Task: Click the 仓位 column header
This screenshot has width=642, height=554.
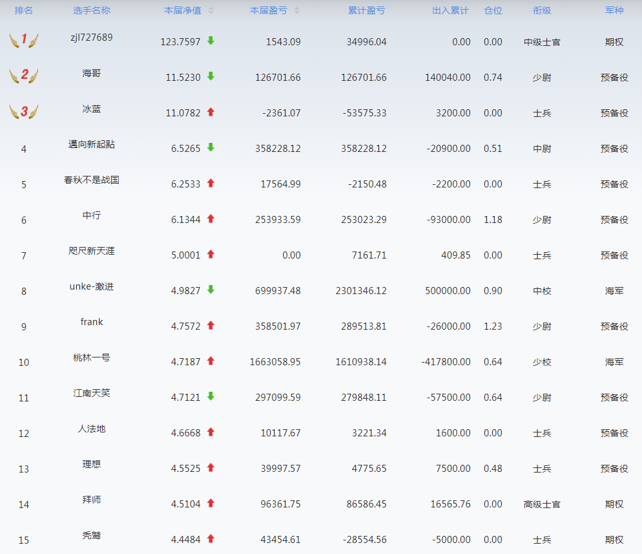Action: click(x=493, y=10)
